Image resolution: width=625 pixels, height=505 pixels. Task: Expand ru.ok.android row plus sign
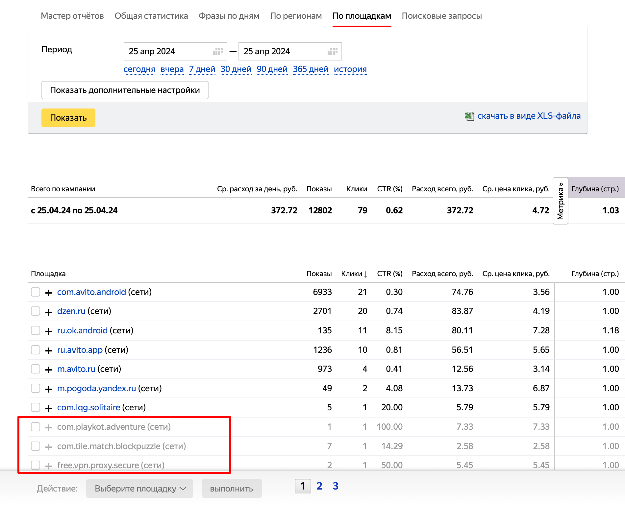tap(49, 331)
